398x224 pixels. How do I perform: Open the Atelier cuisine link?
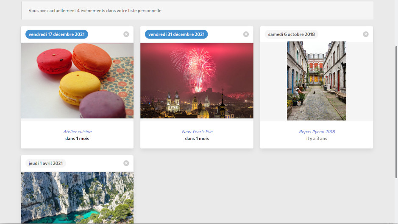point(77,132)
